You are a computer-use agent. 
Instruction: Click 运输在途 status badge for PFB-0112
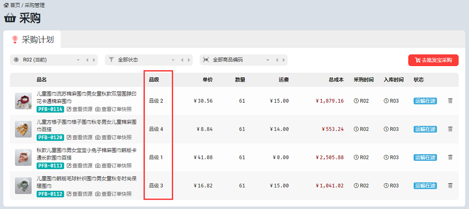click(x=425, y=186)
